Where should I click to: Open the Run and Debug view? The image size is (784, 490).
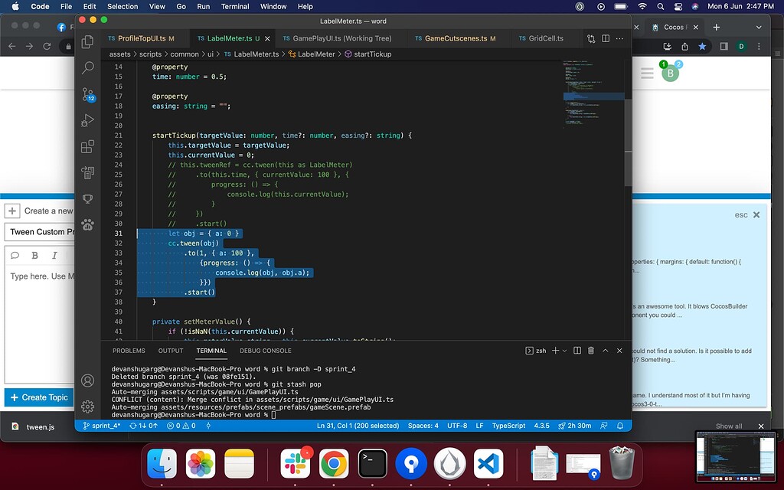coord(88,120)
